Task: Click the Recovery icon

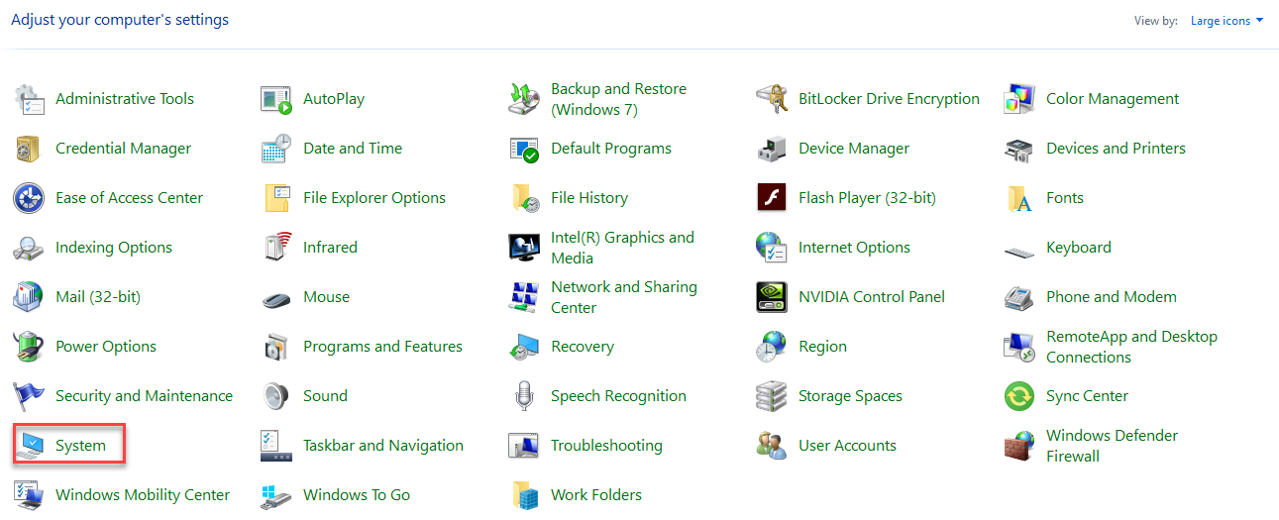Action: click(x=523, y=347)
